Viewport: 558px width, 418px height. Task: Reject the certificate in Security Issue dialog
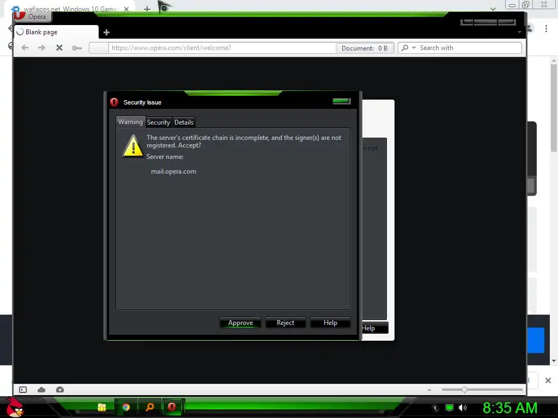[286, 322]
